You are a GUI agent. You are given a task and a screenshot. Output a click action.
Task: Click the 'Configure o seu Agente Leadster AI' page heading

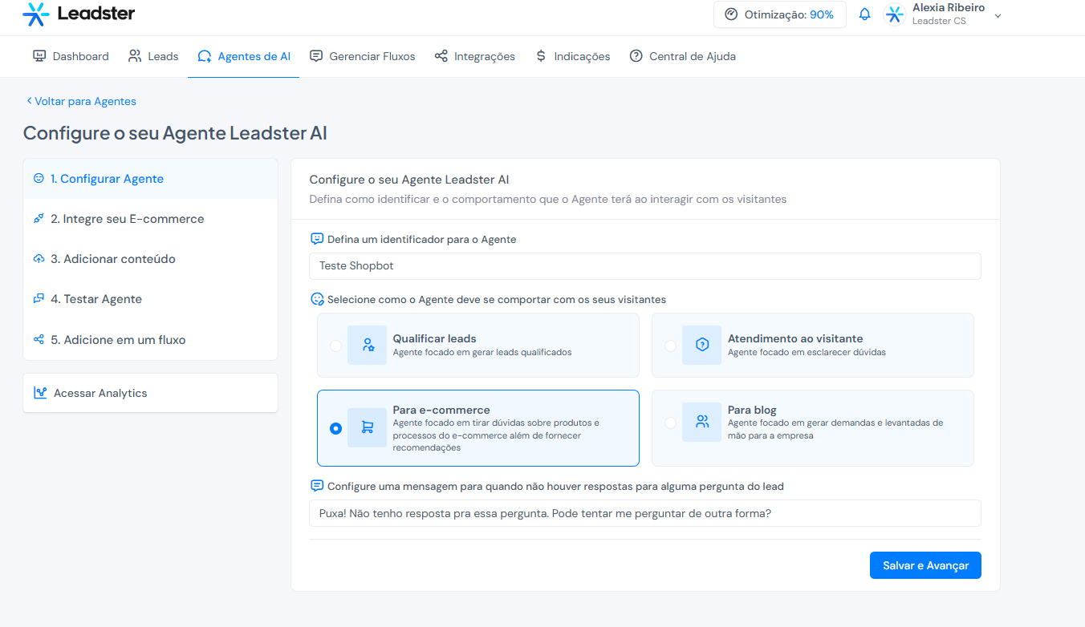tap(175, 133)
